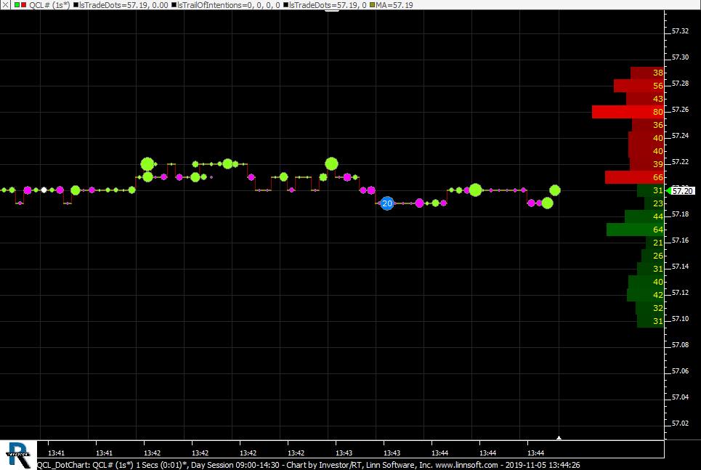Image resolution: width=701 pixels, height=470 pixels.
Task: Click the small white triangle on the time axis
Action: click(x=559, y=438)
